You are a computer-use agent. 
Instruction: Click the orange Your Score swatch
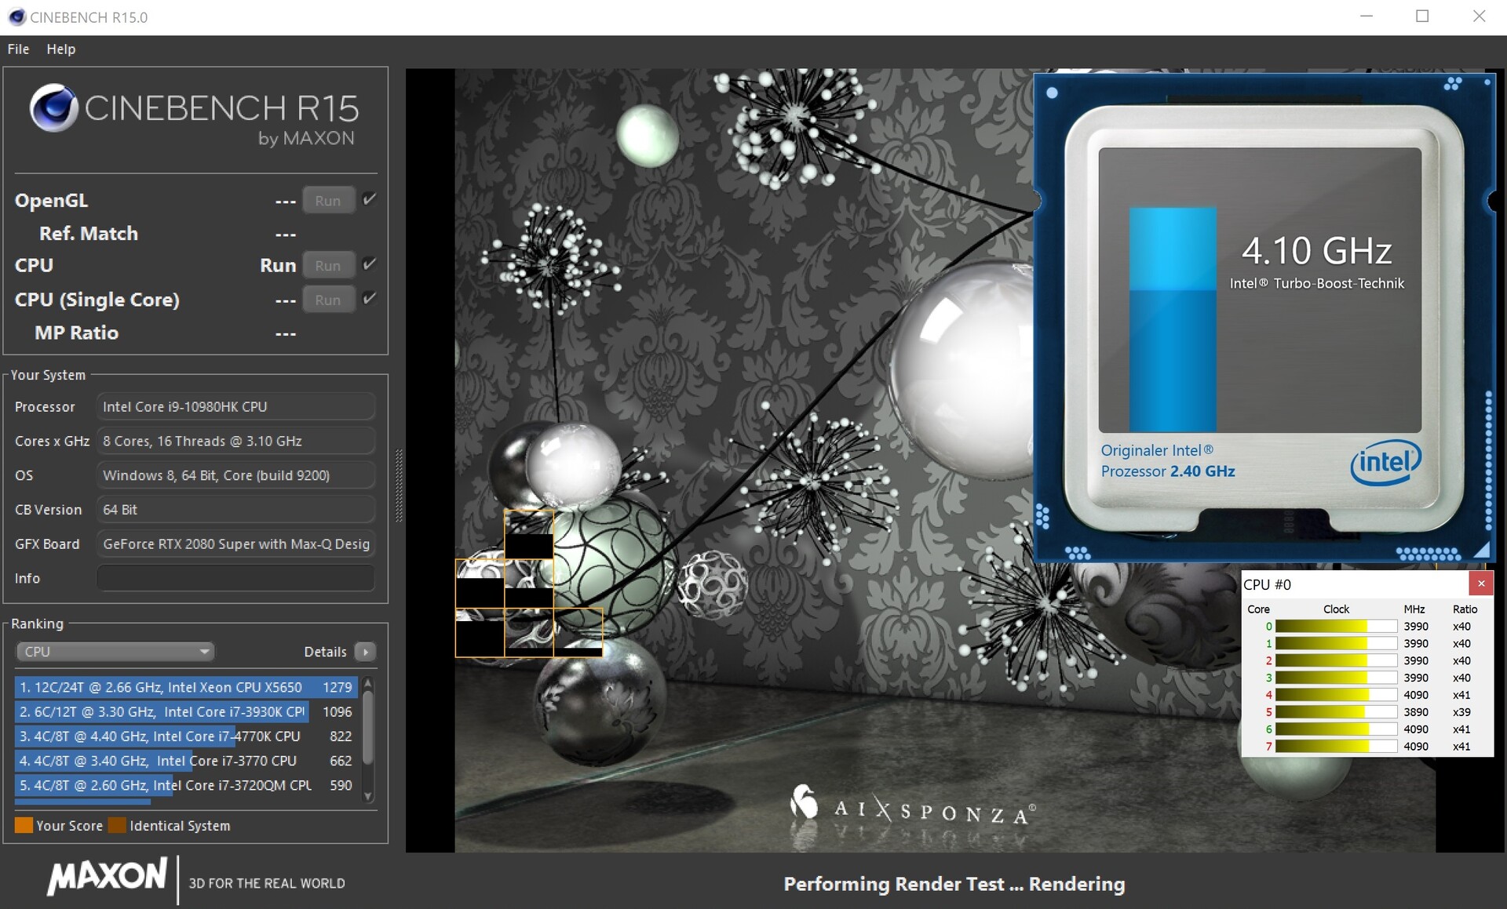24,825
